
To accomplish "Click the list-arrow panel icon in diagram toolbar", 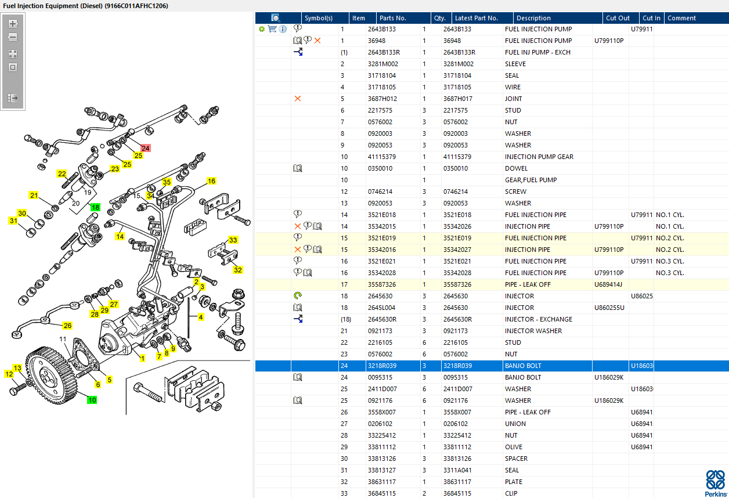I will pos(13,99).
